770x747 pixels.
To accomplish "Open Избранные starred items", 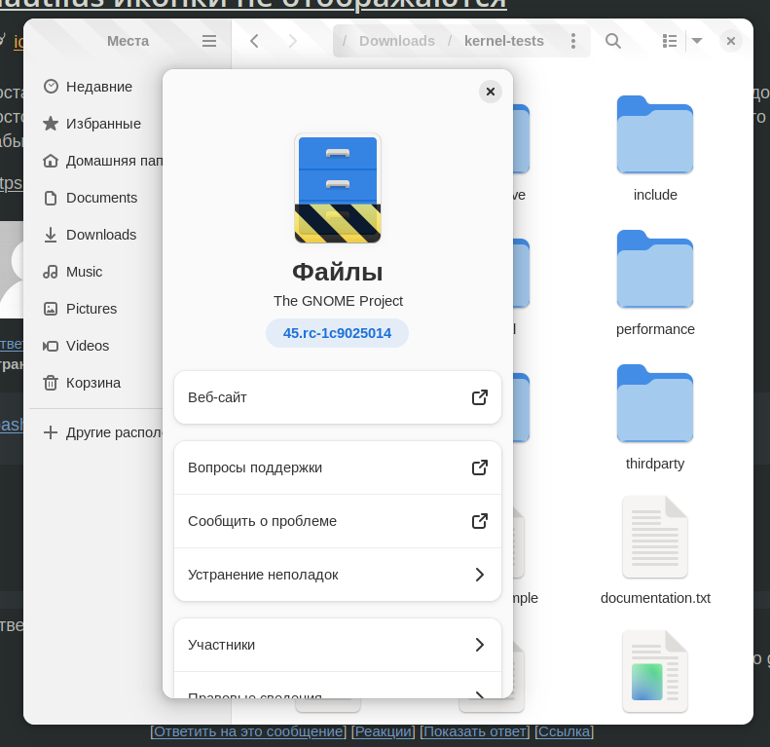I will tap(98, 124).
